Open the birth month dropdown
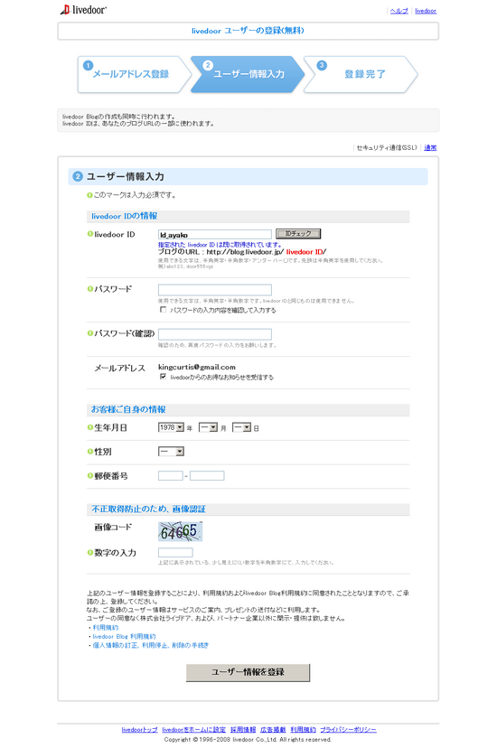This screenshot has height=748, width=497. point(208,427)
